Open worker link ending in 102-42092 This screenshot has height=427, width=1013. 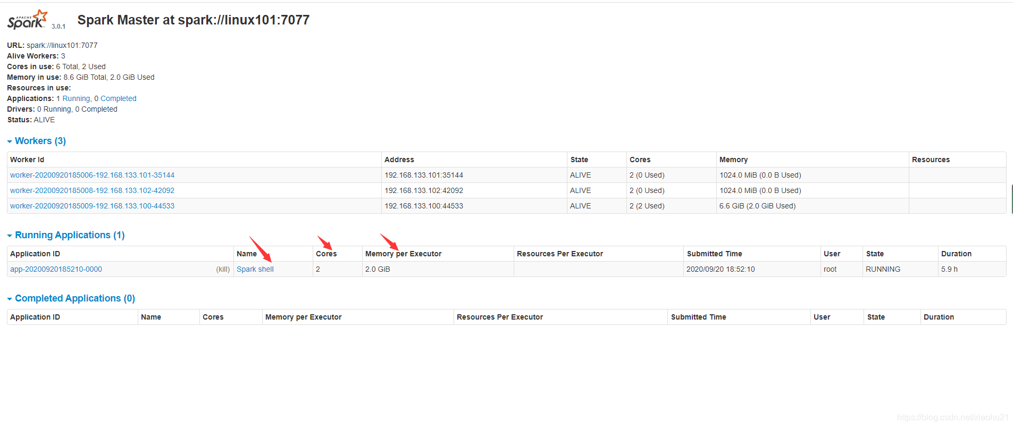coord(92,190)
